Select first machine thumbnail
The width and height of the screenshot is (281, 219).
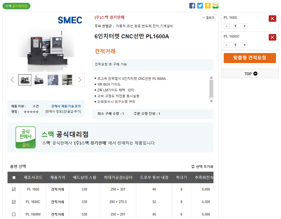(x=25, y=80)
